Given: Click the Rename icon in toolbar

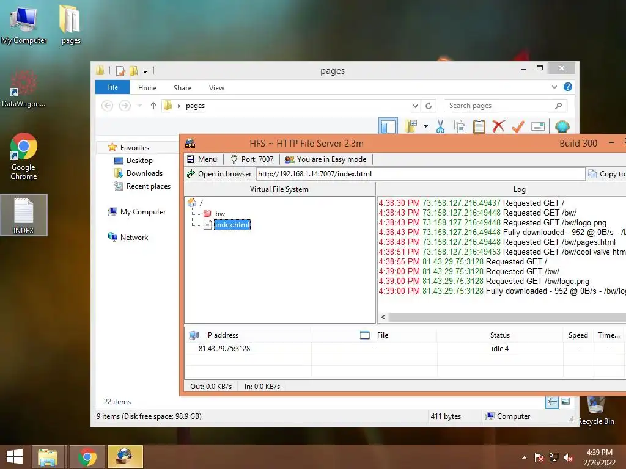Looking at the screenshot, I should click(538, 127).
